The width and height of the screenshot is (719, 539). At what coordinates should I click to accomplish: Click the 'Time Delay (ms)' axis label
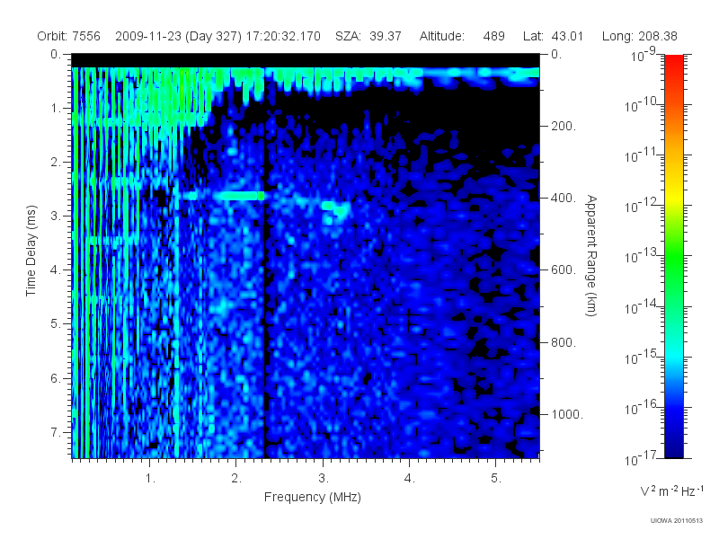coord(31,251)
